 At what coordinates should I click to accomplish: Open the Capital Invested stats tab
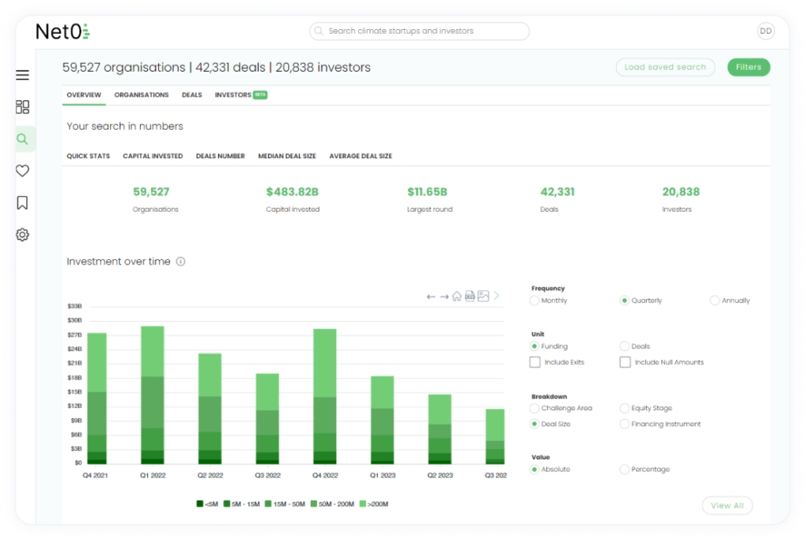[x=153, y=157]
